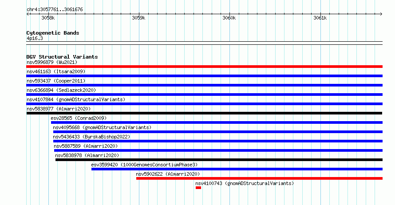Open nsv5838977 (Almarri2020) label
This screenshot has width=395, height=205.
coord(59,109)
